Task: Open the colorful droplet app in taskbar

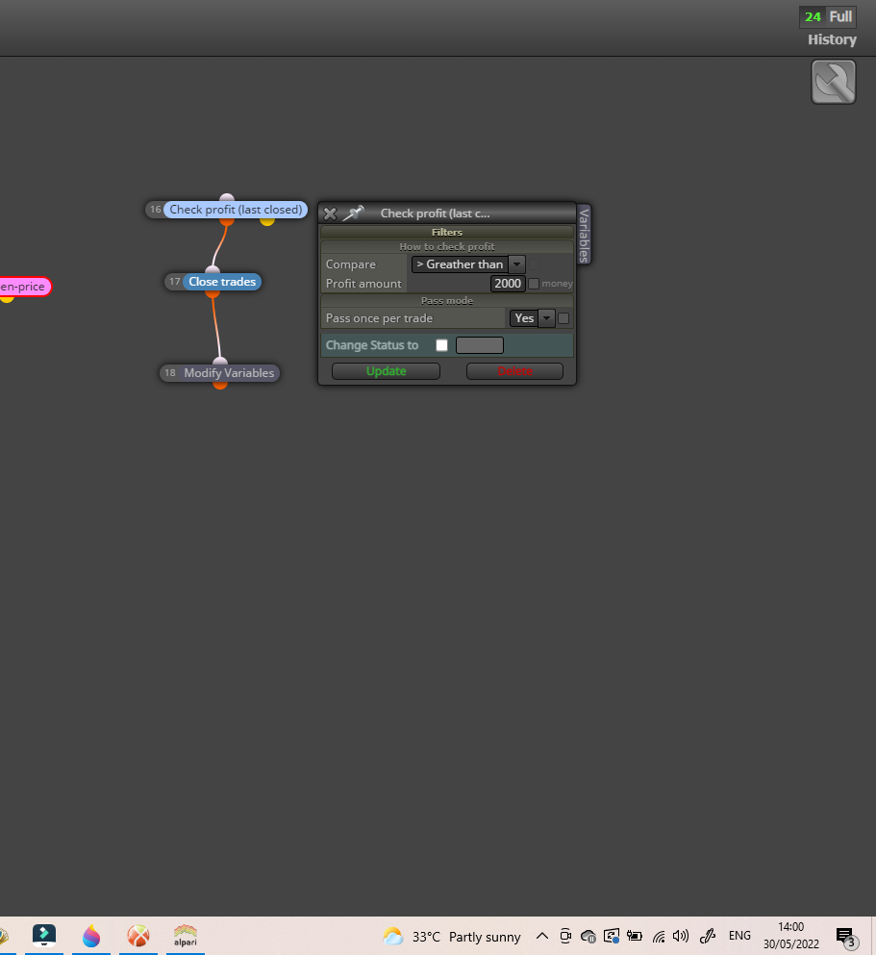Action: click(91, 936)
